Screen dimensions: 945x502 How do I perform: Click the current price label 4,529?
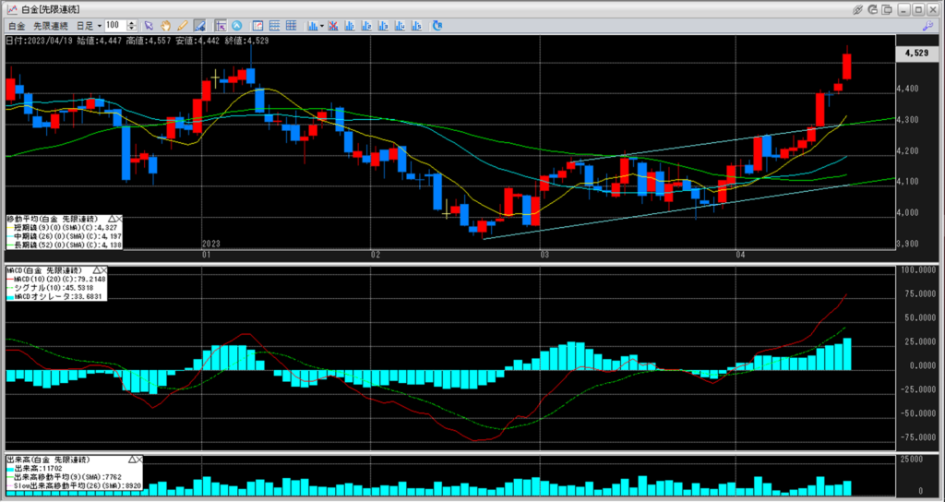[916, 53]
